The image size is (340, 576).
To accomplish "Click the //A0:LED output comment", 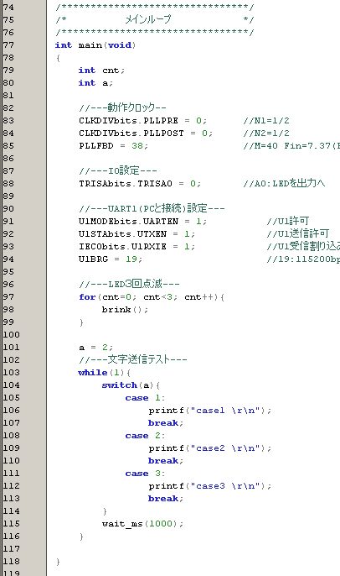I will click(285, 183).
